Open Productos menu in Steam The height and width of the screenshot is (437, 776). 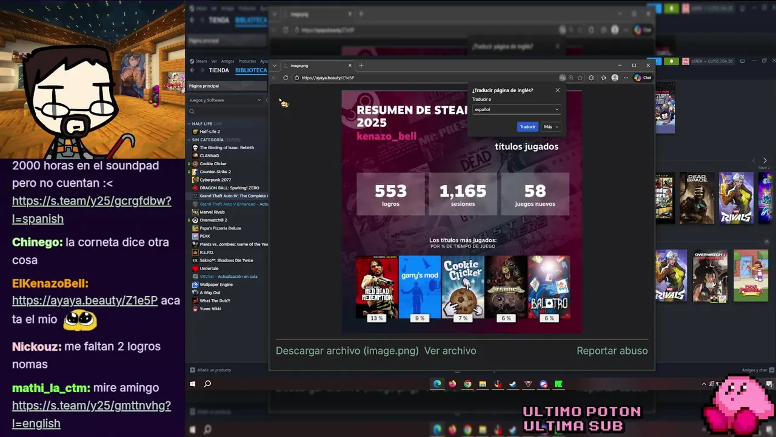tap(247, 61)
